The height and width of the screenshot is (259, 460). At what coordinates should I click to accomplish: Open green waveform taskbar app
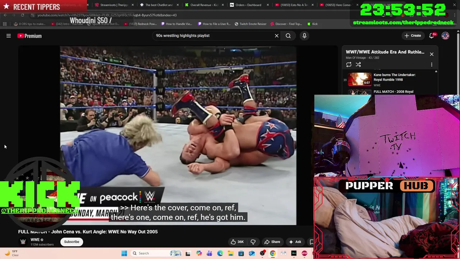click(x=294, y=253)
